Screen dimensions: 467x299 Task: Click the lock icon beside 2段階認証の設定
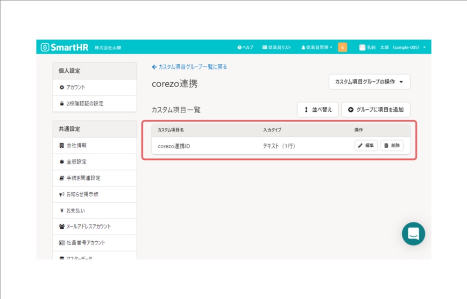coord(62,104)
